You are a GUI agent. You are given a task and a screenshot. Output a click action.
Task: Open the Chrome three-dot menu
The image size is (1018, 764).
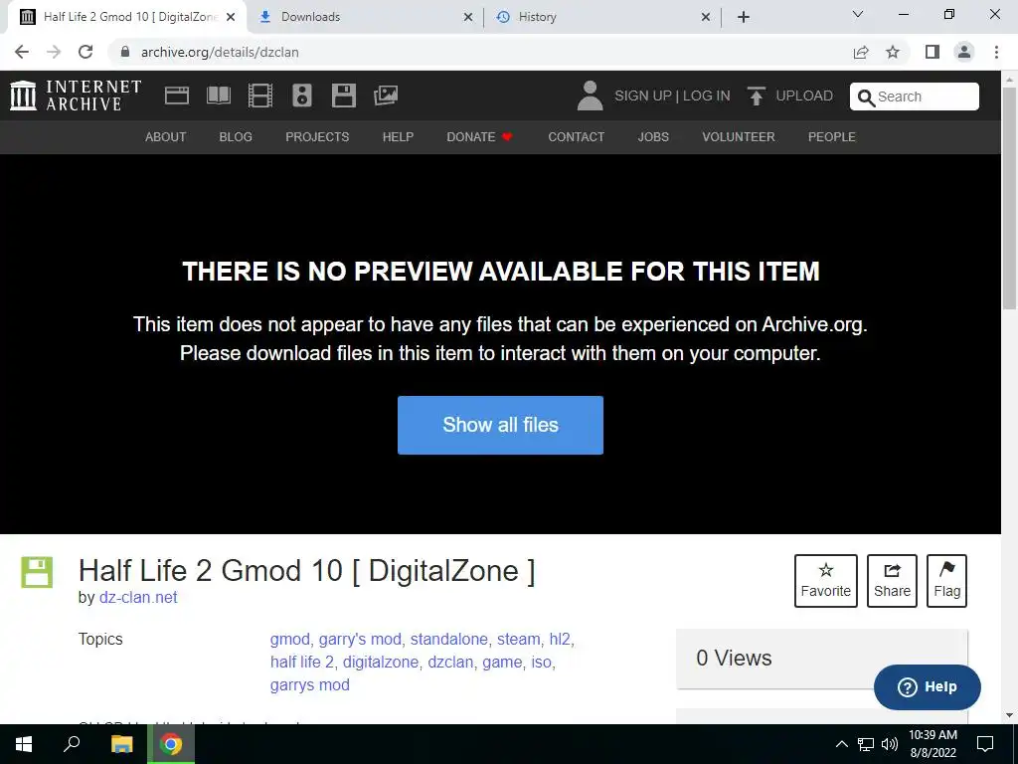996,52
